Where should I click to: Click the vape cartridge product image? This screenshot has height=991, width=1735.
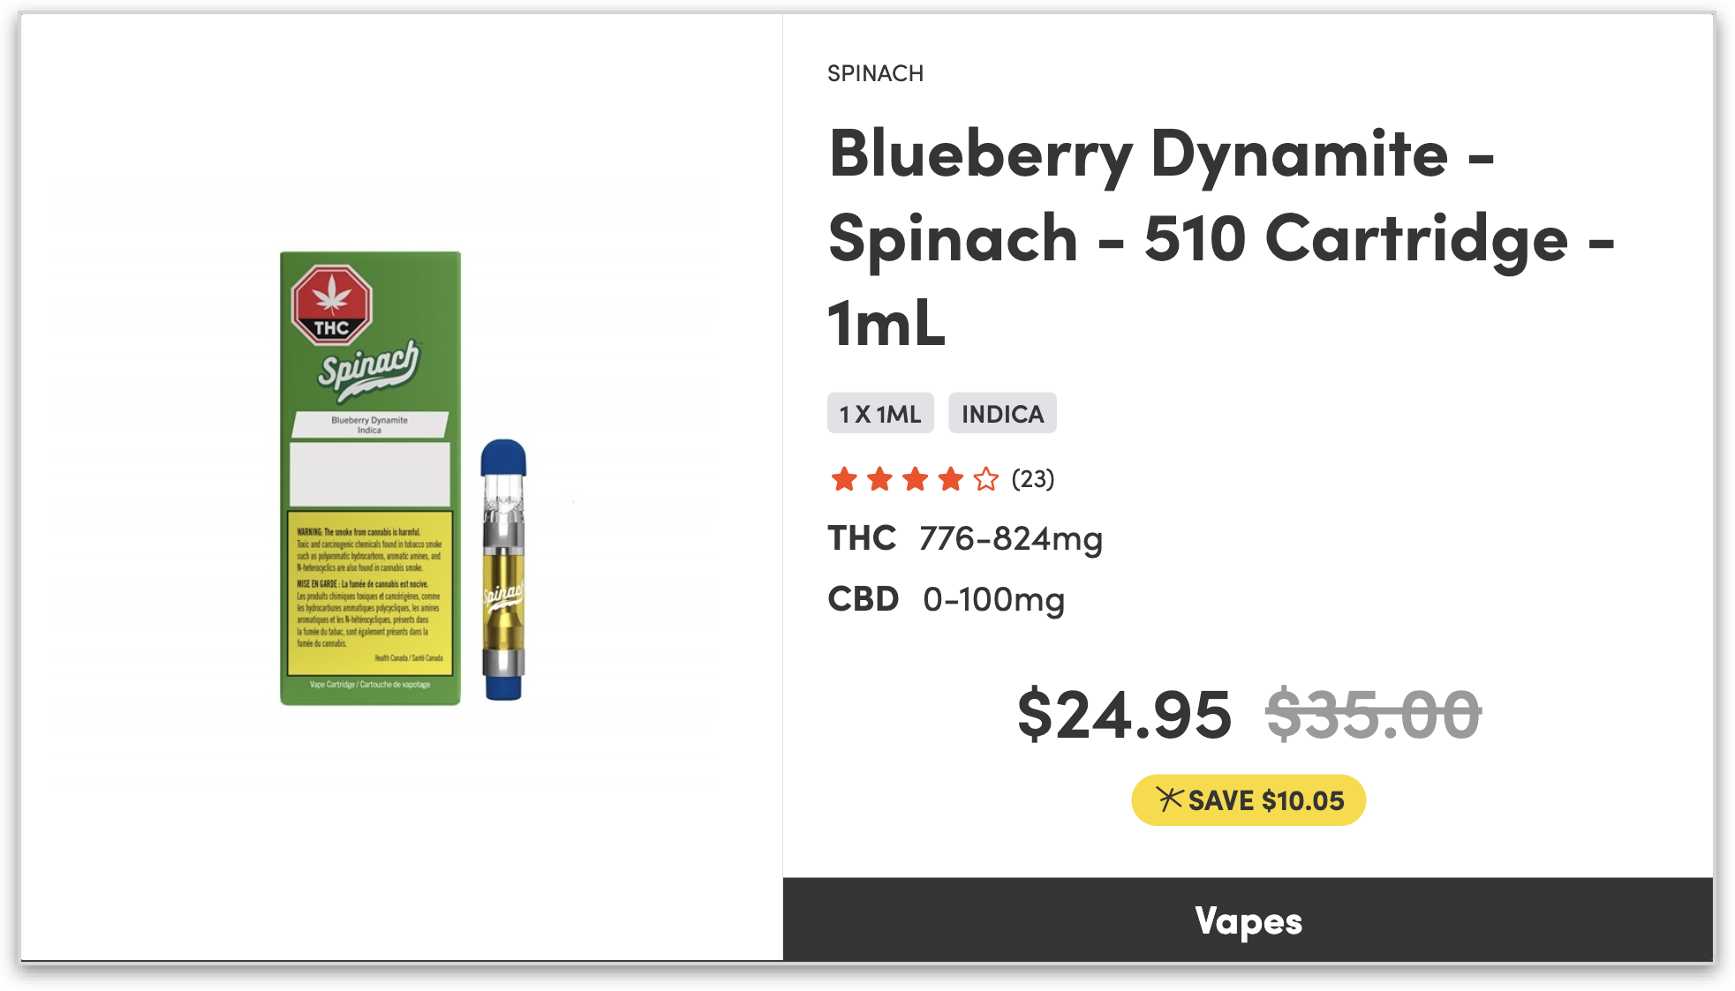tap(503, 570)
